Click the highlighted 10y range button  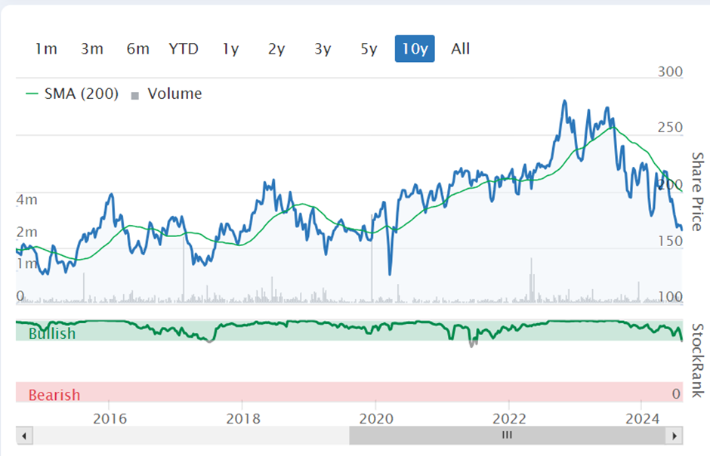[415, 48]
